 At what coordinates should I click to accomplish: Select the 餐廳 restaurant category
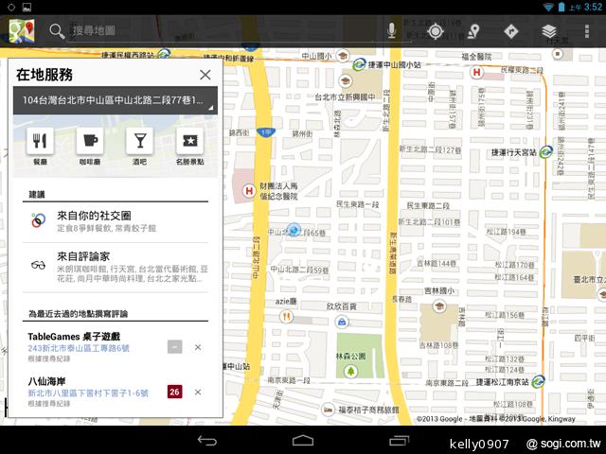coord(40,146)
